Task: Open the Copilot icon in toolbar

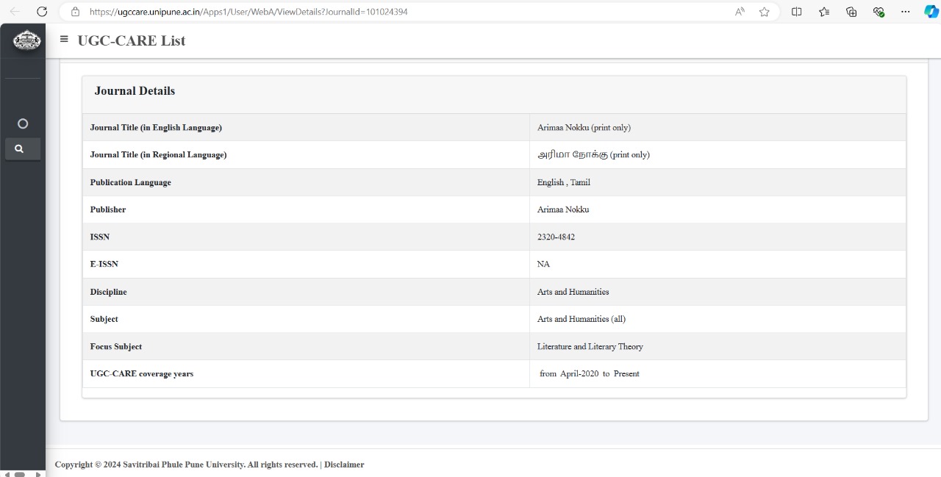Action: [931, 12]
